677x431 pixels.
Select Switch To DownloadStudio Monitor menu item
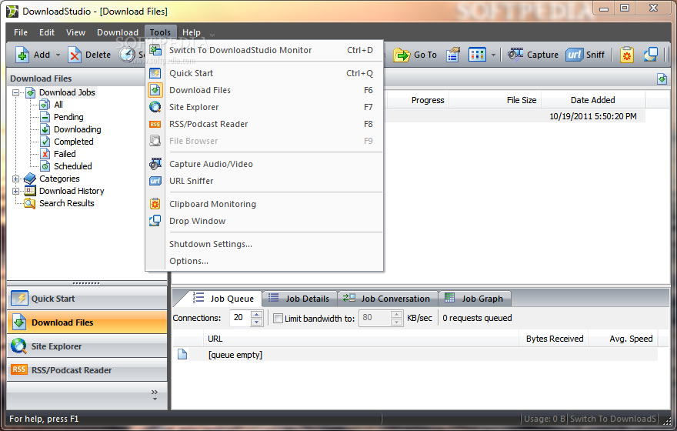[264, 50]
